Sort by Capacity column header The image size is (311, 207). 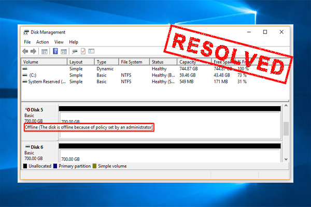click(194, 62)
